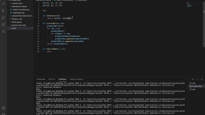This screenshot has height=115, width=205.
Task: Select the Python Debug terminal entry
Action: click(196, 86)
